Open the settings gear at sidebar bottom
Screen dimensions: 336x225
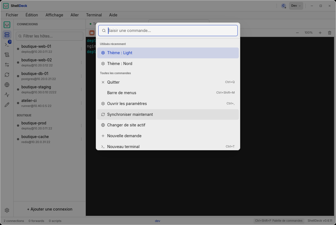tap(7, 210)
